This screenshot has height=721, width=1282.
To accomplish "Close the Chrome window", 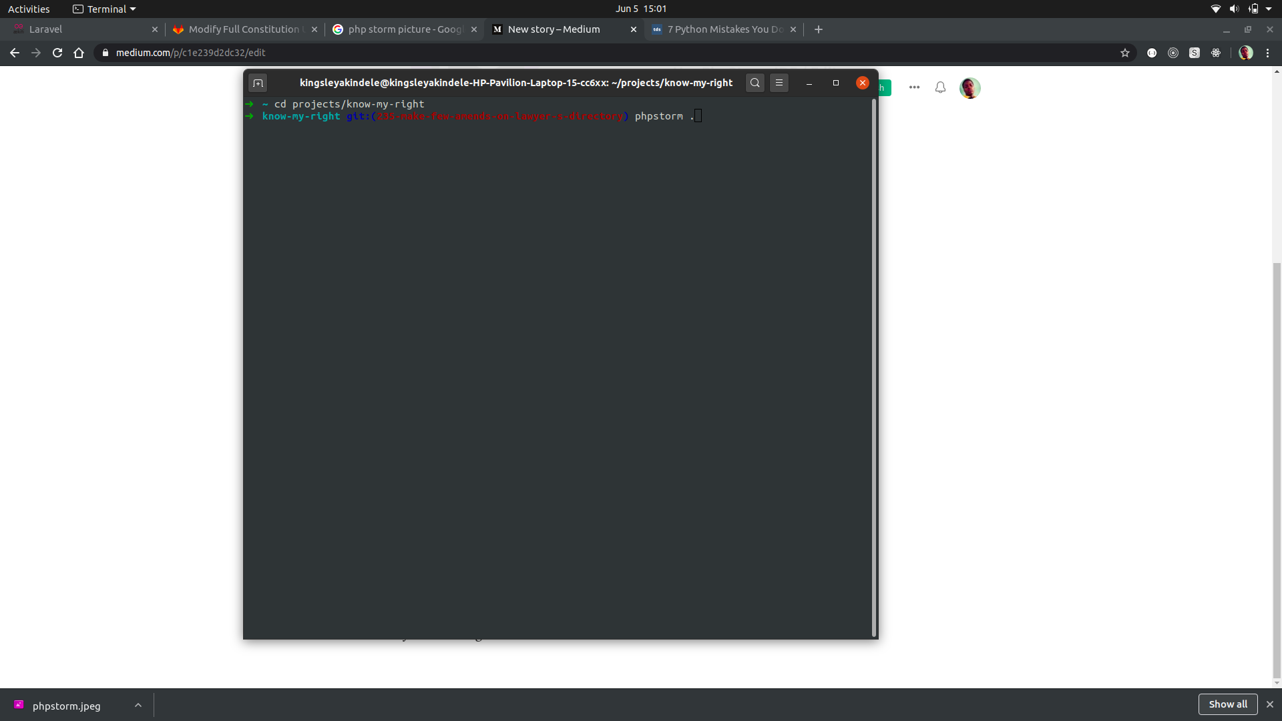I will coord(1270,29).
